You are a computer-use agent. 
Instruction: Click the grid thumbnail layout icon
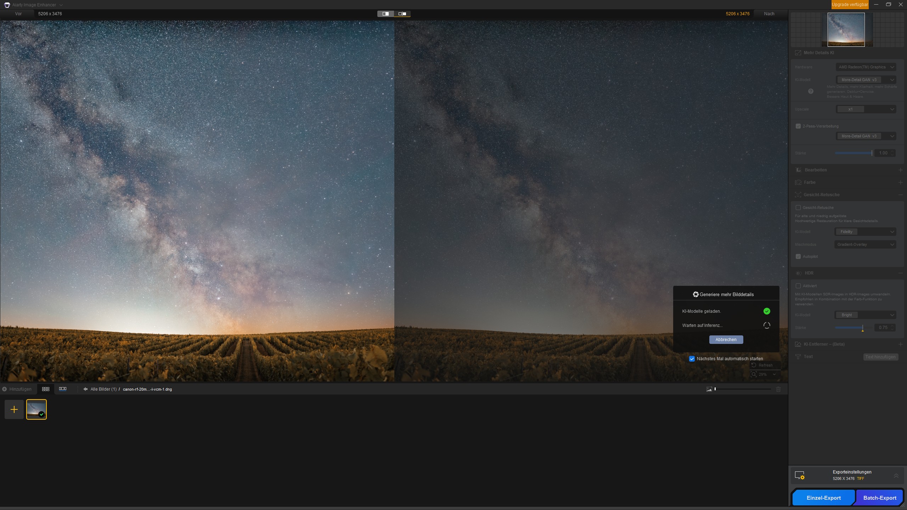46,389
